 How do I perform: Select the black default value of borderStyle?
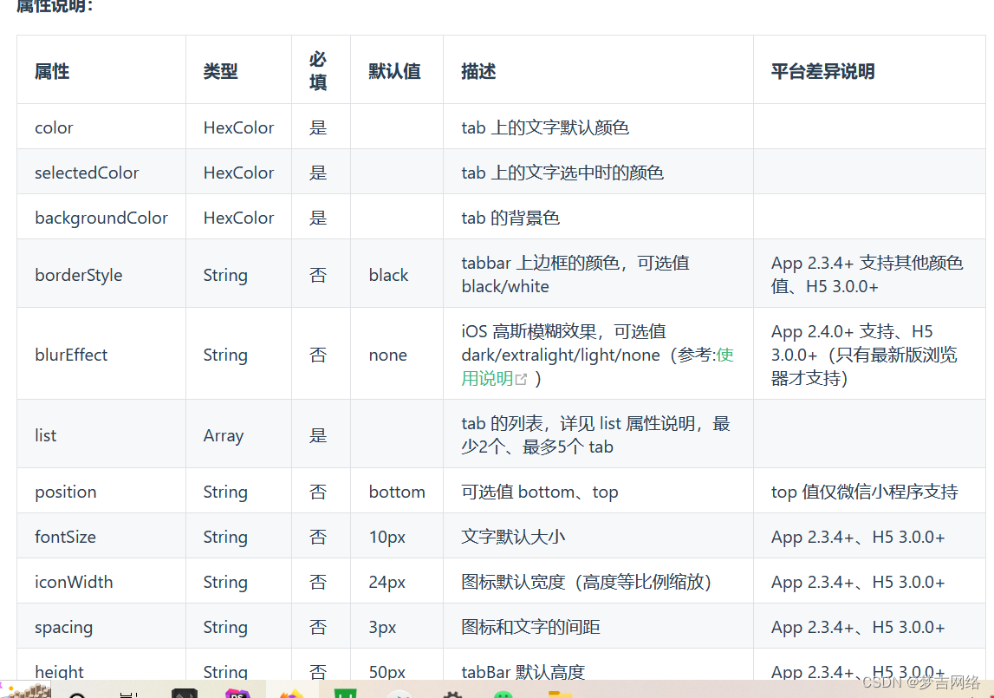pyautogui.click(x=387, y=274)
